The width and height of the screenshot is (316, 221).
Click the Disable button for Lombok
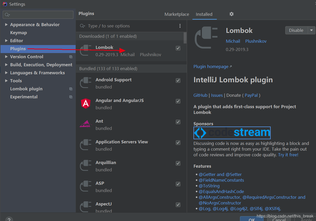(x=296, y=30)
